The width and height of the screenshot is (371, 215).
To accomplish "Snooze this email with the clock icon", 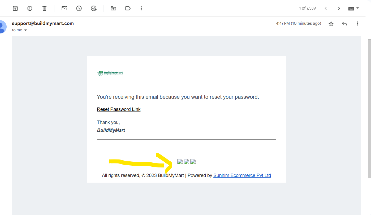I will click(x=79, y=8).
